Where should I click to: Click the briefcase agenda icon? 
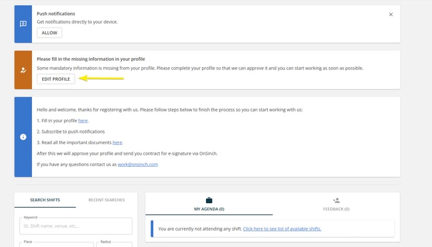[209, 200]
